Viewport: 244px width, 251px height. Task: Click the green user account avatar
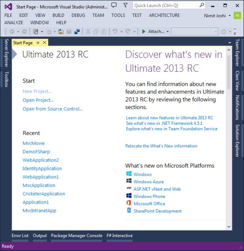(x=237, y=15)
